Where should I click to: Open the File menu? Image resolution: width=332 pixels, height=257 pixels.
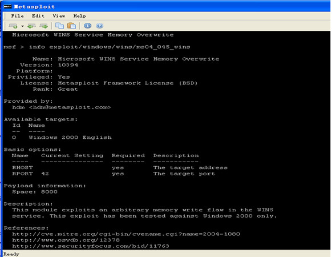tap(17, 16)
